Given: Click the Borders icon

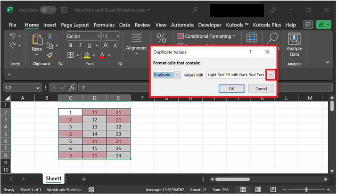Looking at the screenshot, I should tap(71, 55).
